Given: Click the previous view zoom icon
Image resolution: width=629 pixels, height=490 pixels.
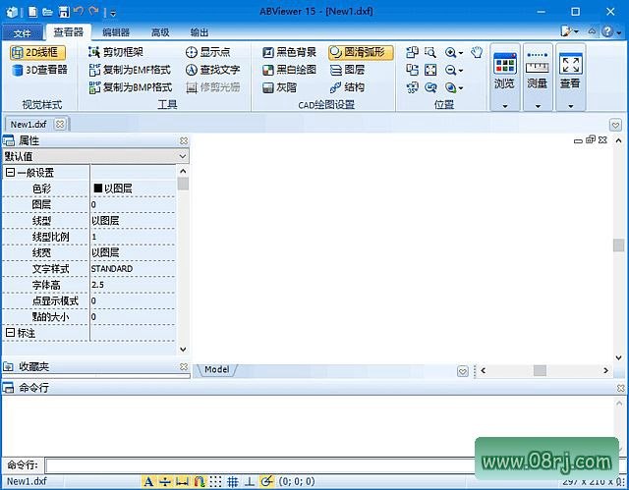Looking at the screenshot, I should [x=430, y=87].
